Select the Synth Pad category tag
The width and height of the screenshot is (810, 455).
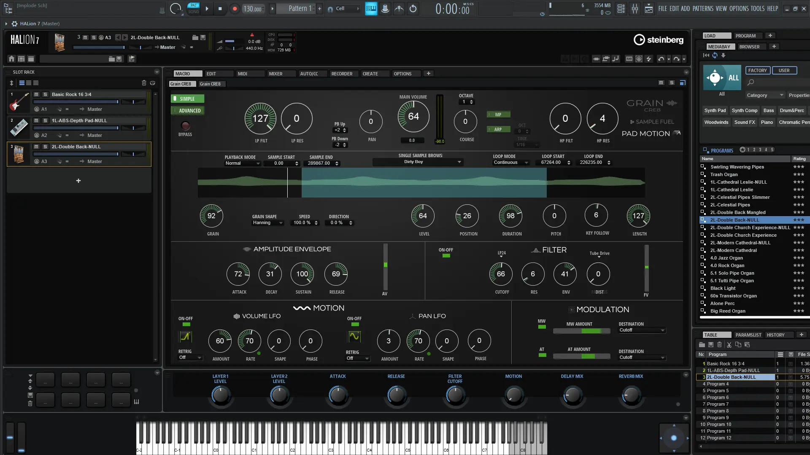pyautogui.click(x=715, y=110)
